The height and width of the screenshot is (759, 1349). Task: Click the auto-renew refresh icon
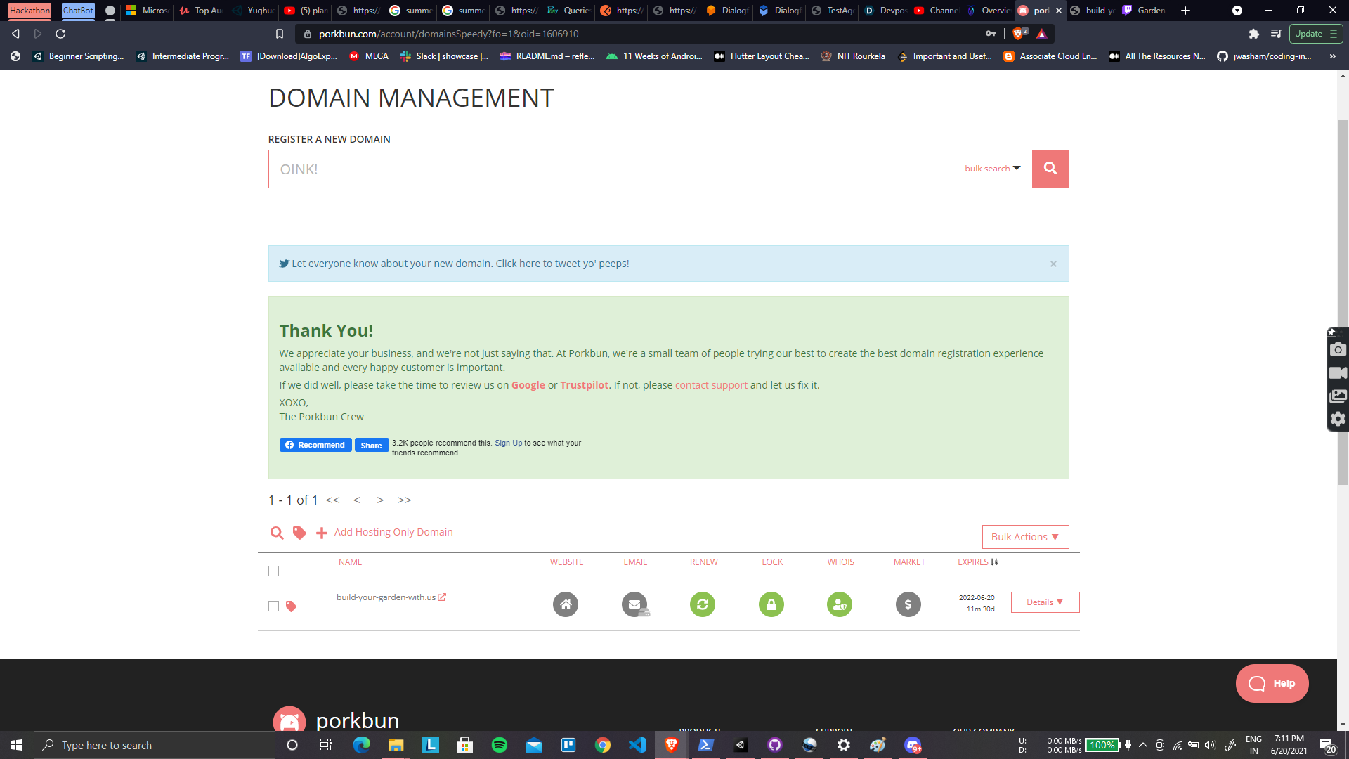703,604
